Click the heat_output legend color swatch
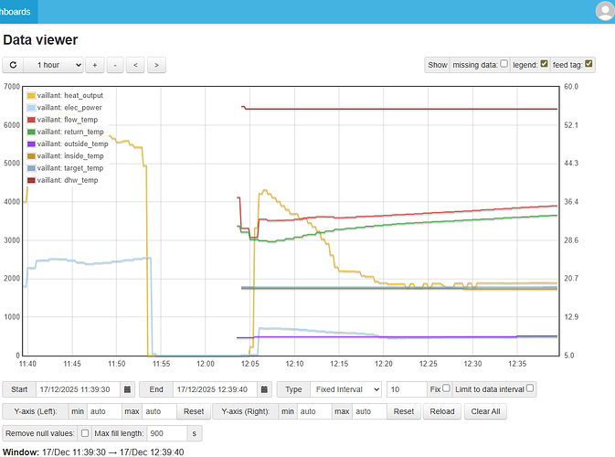The width and height of the screenshot is (615, 457). [32, 95]
